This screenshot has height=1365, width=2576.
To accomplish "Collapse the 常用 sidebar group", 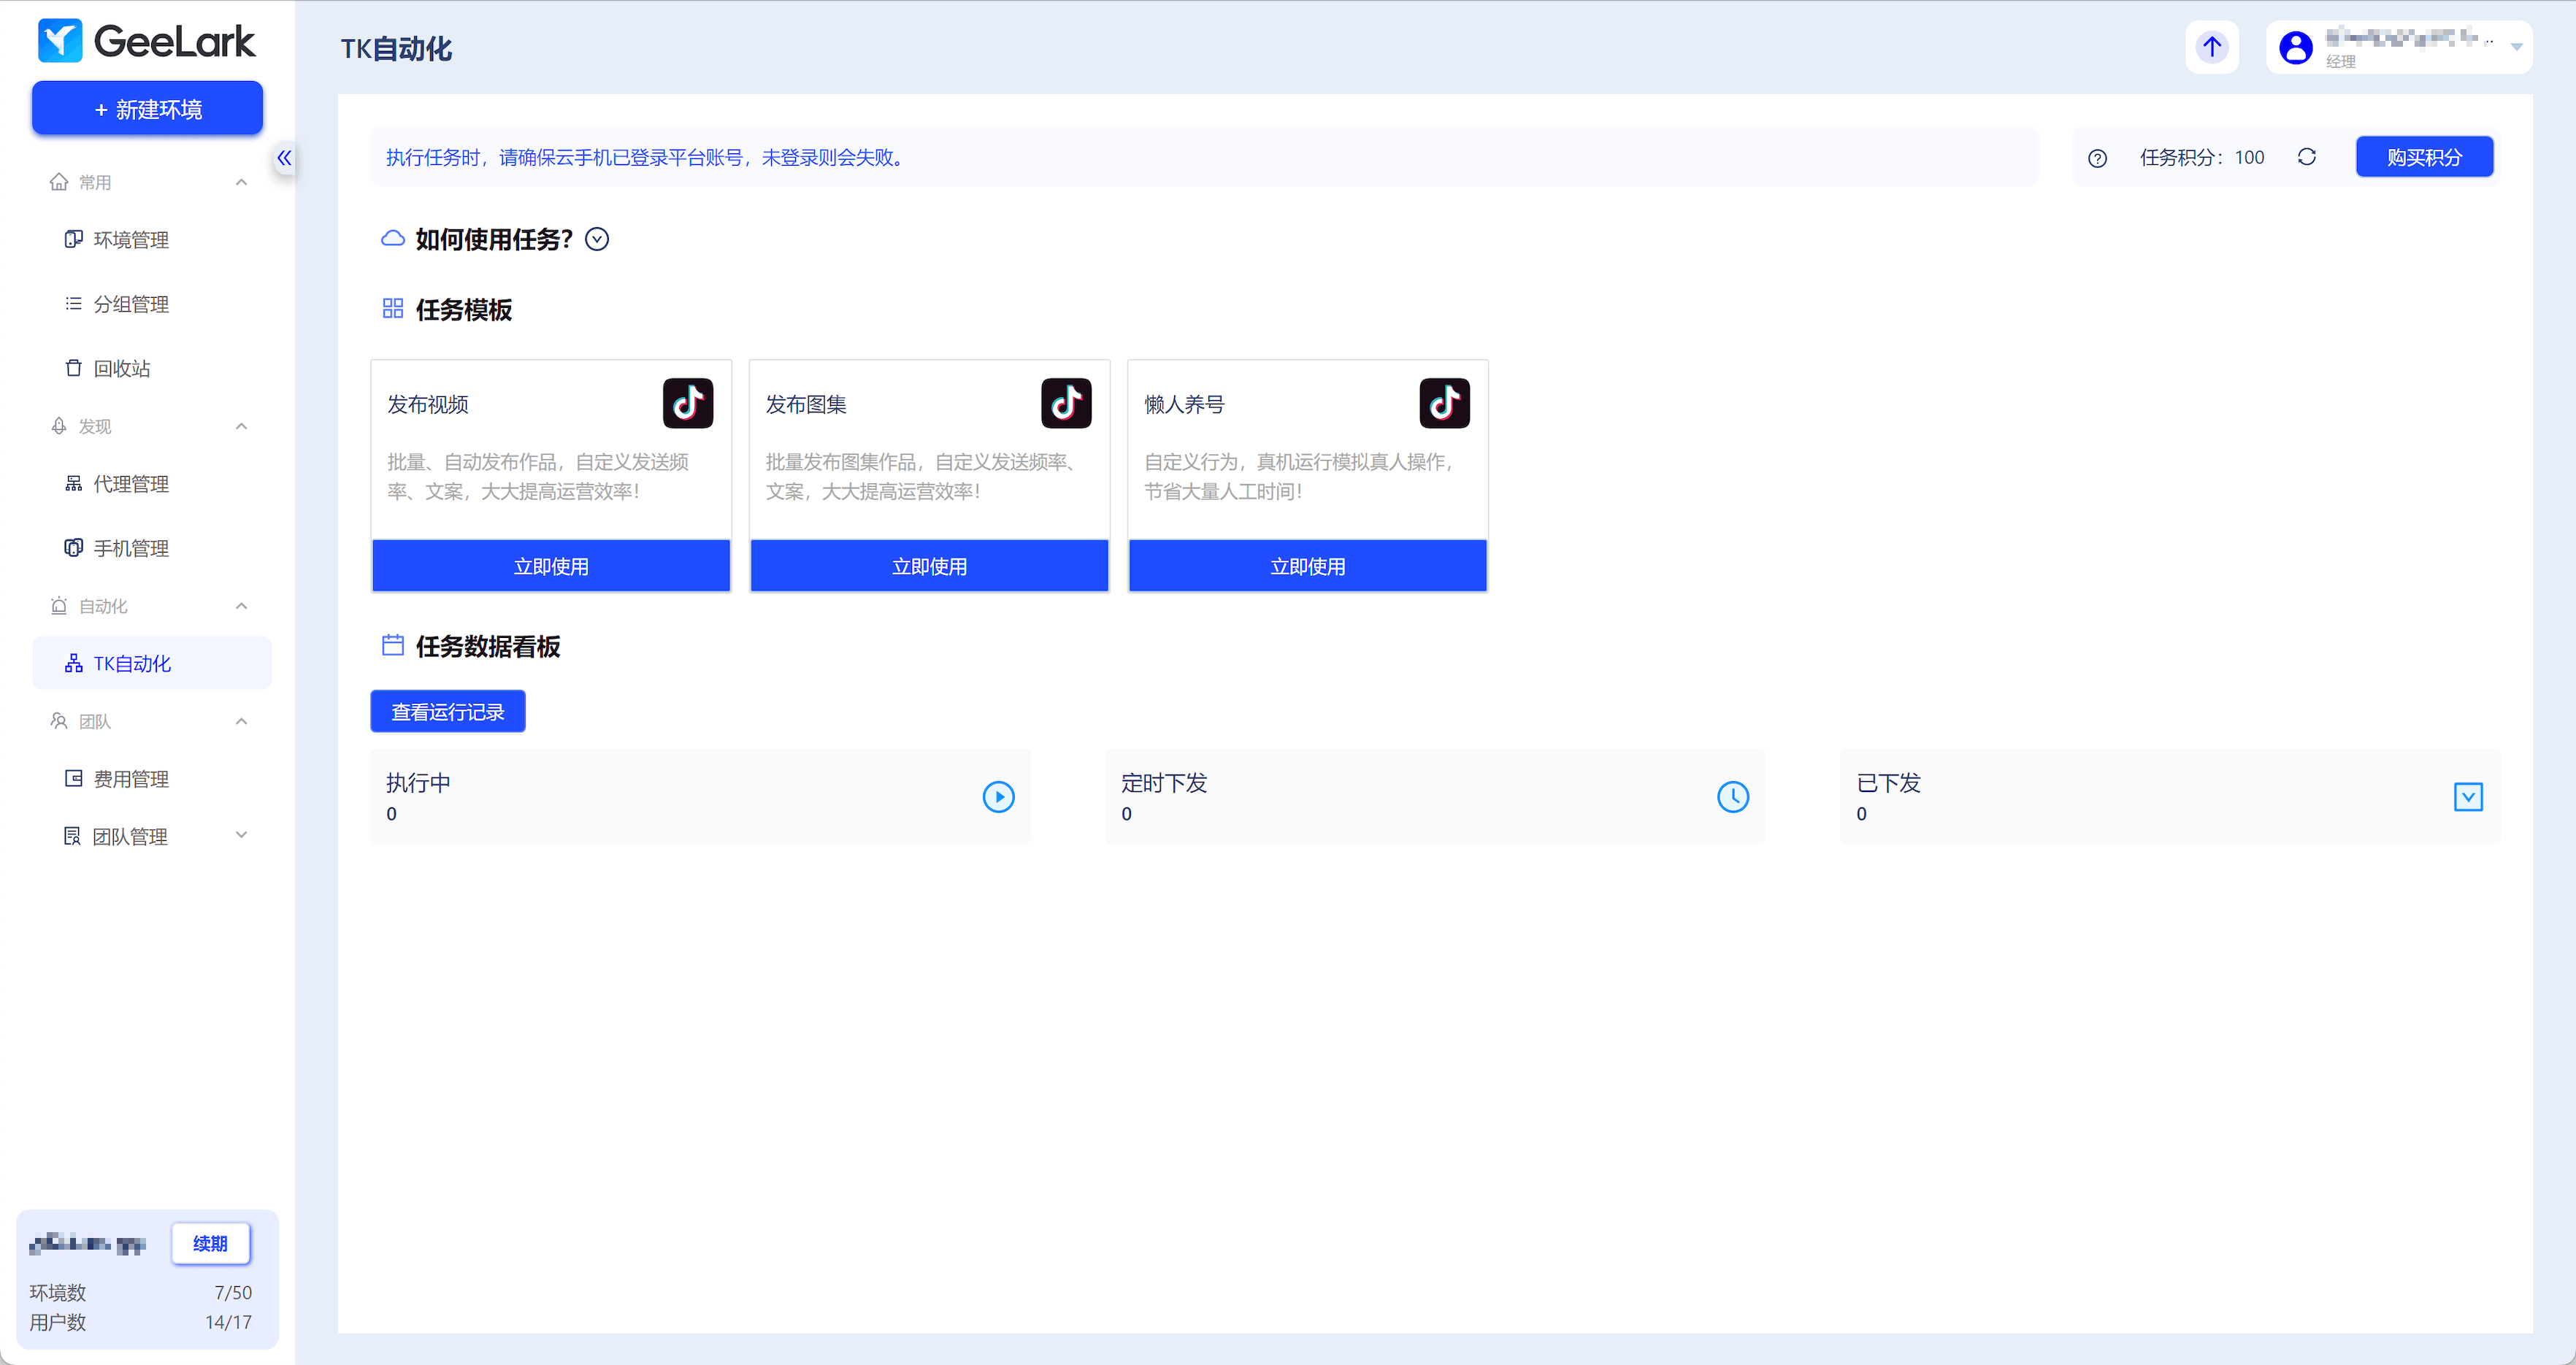I will (x=241, y=182).
